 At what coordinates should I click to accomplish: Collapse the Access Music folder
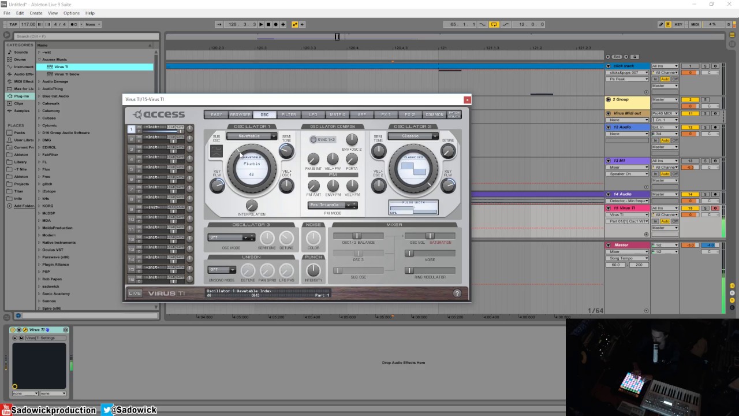tap(39, 60)
